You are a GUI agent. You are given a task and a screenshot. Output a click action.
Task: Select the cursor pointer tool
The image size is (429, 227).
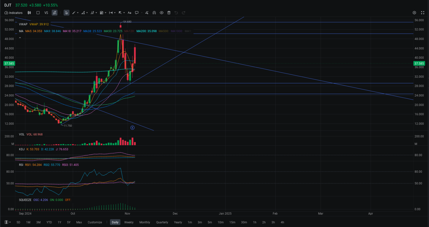pyautogui.click(x=66, y=13)
